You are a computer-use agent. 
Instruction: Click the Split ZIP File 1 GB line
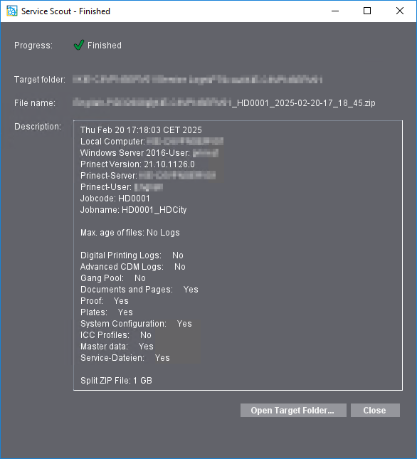pos(116,381)
